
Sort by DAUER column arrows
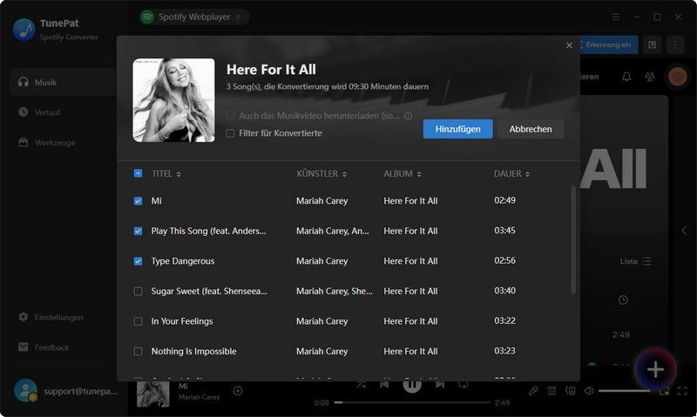coord(528,174)
